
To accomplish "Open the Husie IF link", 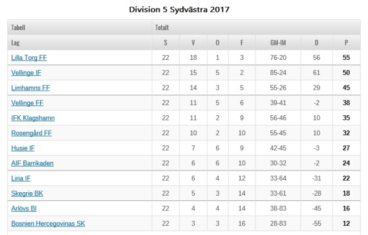I will [23, 148].
